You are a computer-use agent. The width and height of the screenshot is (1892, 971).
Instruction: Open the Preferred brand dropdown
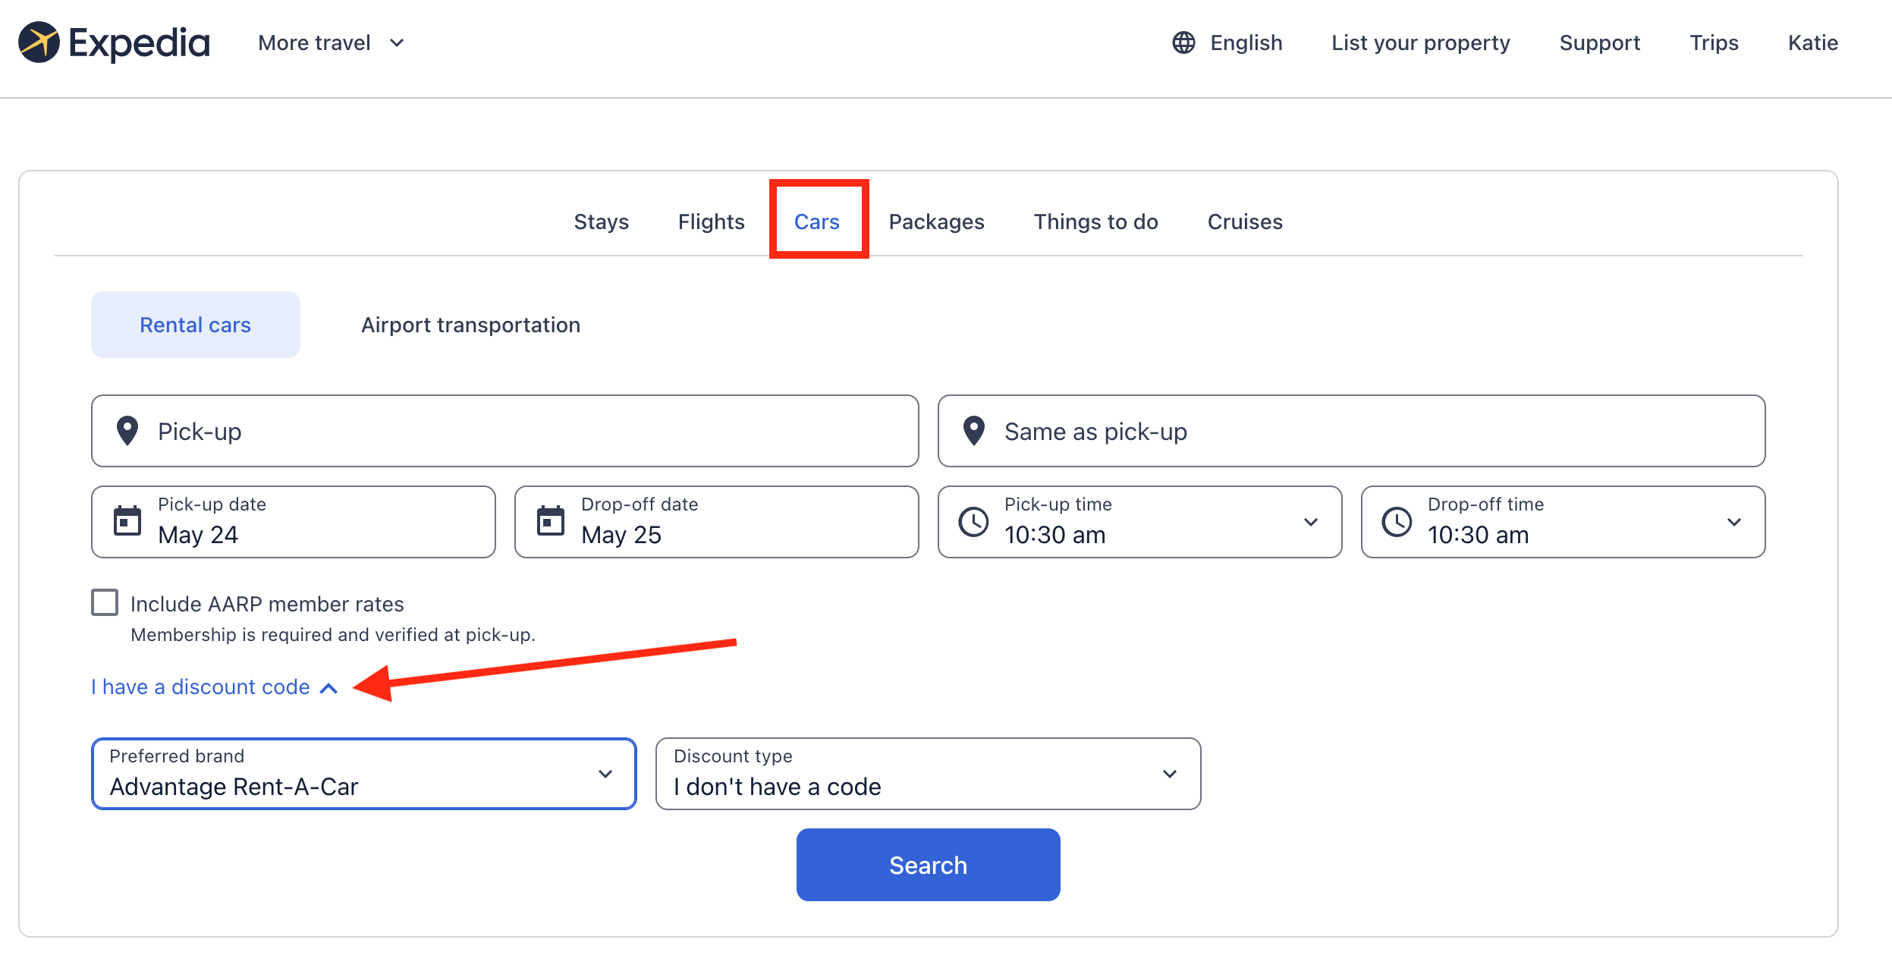pyautogui.click(x=363, y=774)
